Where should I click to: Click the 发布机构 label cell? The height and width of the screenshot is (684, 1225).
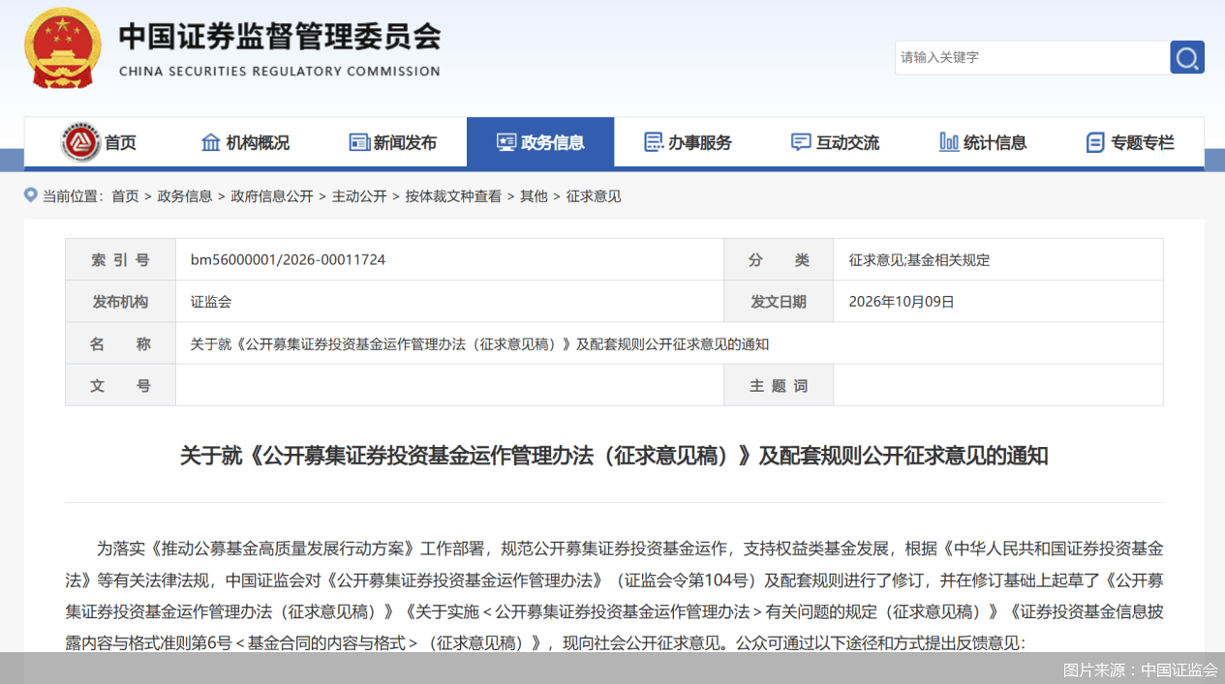coord(120,302)
